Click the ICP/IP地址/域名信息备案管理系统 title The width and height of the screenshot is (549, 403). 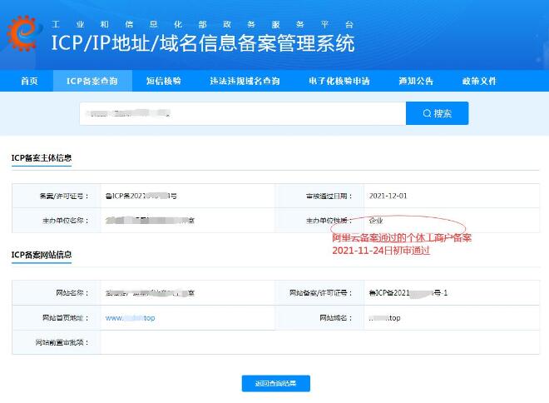[202, 42]
